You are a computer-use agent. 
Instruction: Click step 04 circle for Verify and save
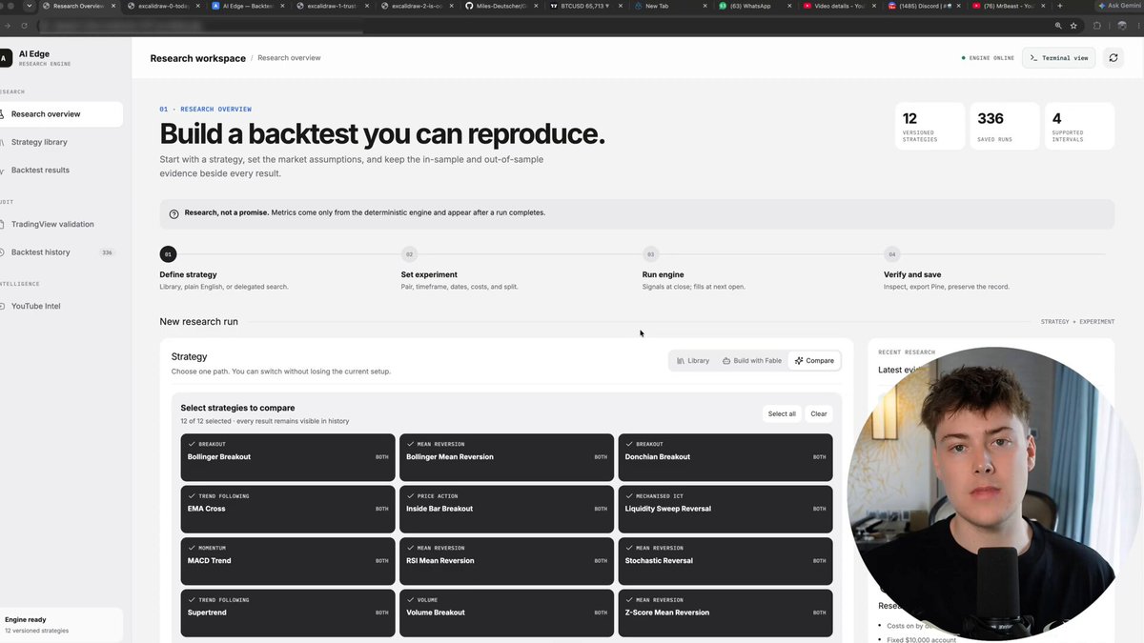coord(891,254)
